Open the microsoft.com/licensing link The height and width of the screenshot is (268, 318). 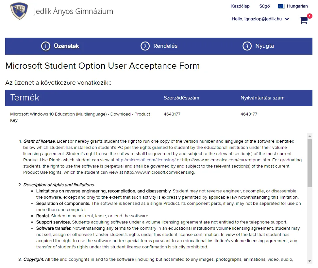pos(146,160)
